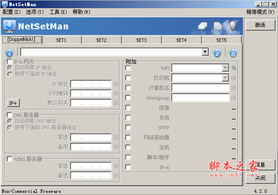Open the 选项 menu

pyautogui.click(x=35, y=12)
